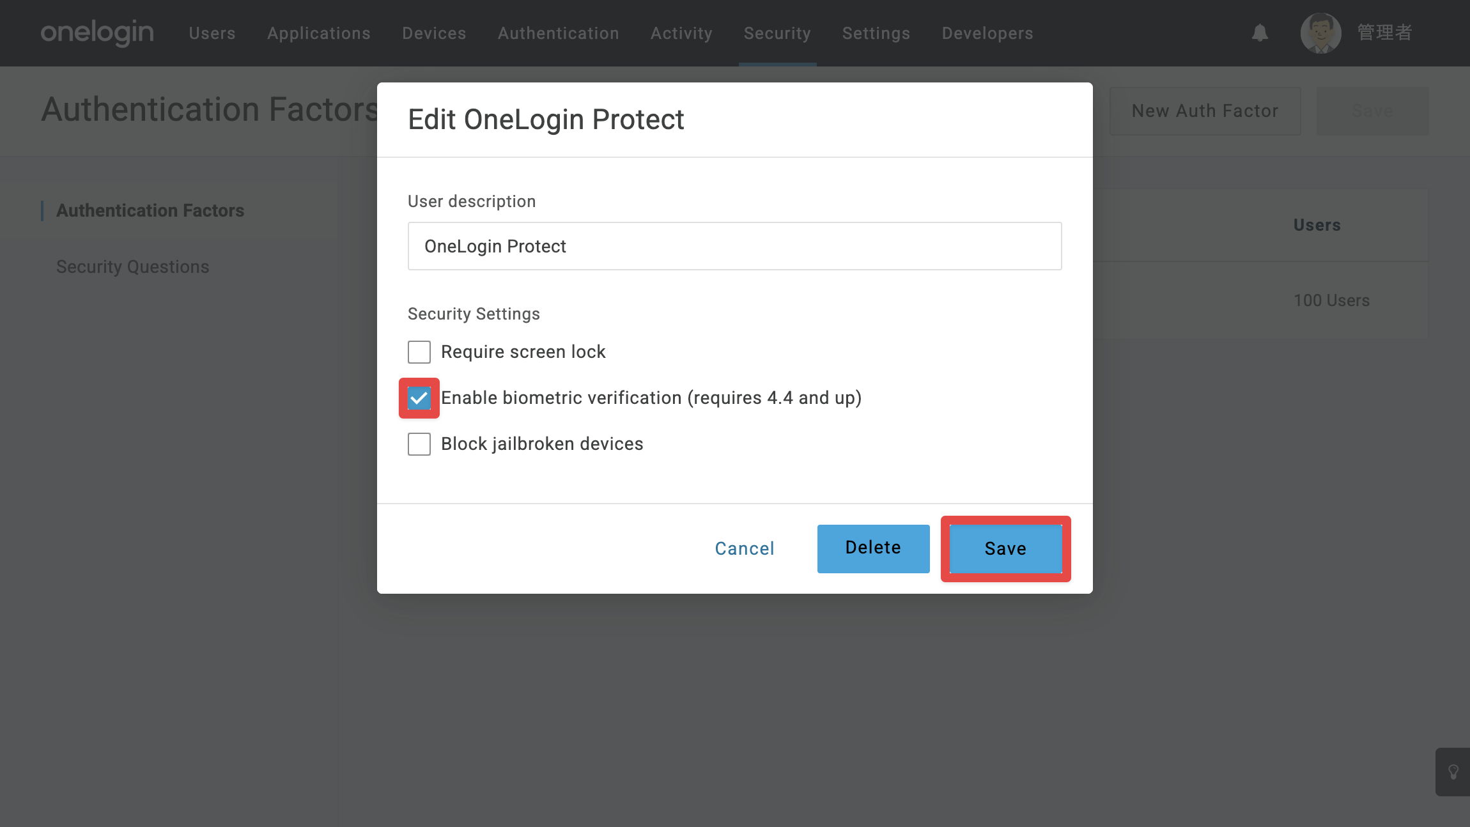Cancel editing OneLogin Protect
Image resolution: width=1470 pixels, height=827 pixels.
click(745, 549)
